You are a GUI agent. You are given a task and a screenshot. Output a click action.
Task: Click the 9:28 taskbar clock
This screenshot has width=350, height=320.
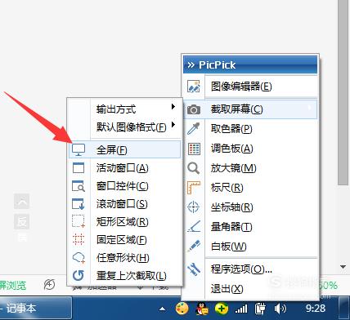click(316, 309)
